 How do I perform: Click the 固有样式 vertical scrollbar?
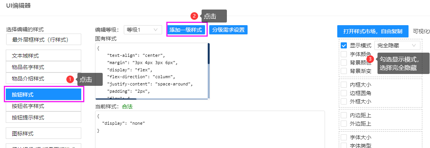coord(209,53)
